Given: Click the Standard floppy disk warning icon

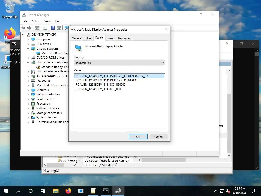Looking at the screenshot, I should pyautogui.click(x=38, y=67).
